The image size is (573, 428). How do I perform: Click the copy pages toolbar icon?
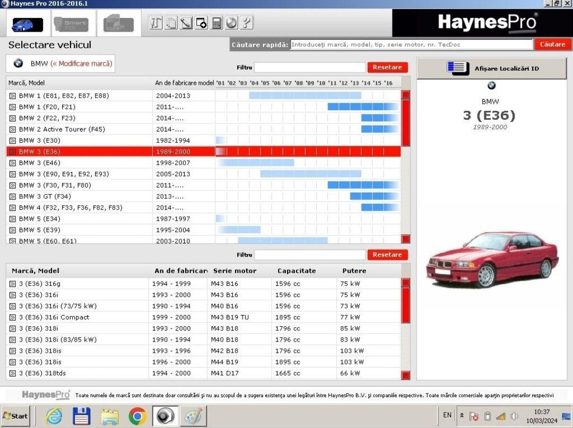pos(171,23)
